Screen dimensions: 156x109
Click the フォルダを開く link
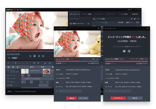123,41
